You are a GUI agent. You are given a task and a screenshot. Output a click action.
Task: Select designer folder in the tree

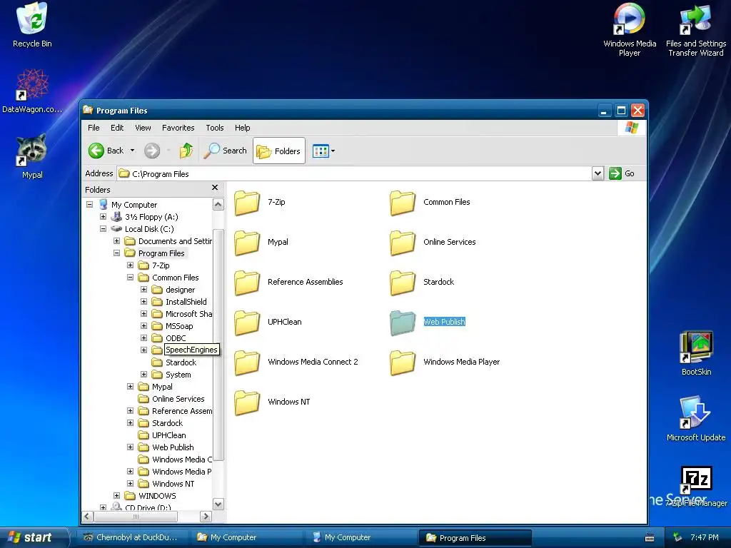(x=180, y=290)
